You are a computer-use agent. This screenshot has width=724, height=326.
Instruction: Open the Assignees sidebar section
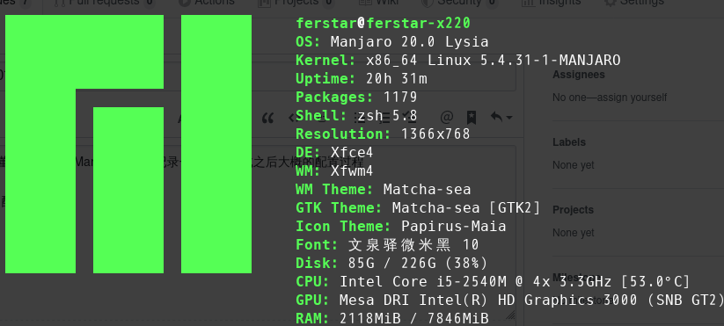[x=579, y=75]
